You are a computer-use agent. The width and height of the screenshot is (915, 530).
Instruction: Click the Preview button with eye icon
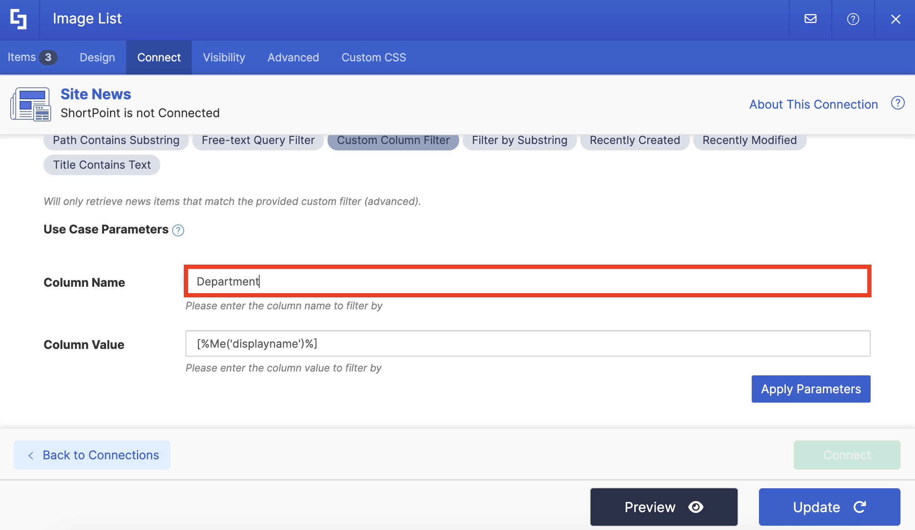(x=663, y=507)
